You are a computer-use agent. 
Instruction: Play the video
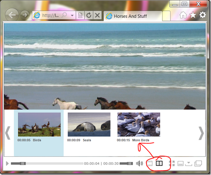click(x=7, y=163)
